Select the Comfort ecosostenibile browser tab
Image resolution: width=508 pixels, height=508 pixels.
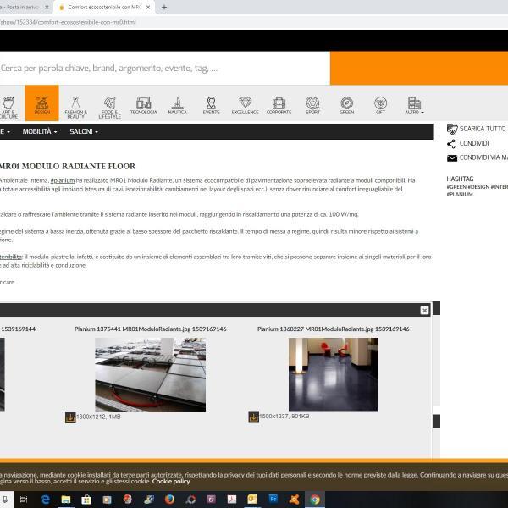[x=103, y=7]
